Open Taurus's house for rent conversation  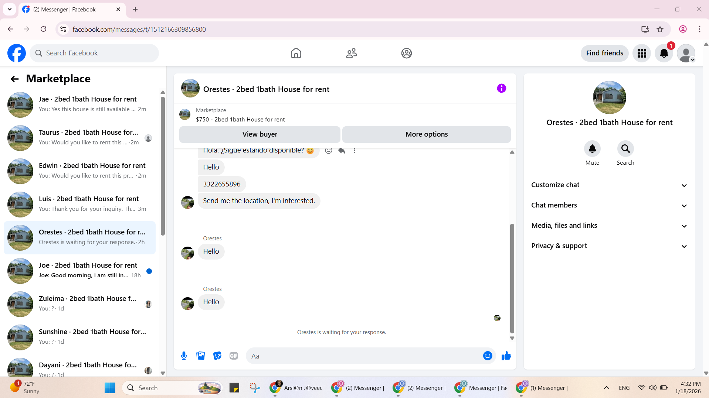tap(79, 138)
